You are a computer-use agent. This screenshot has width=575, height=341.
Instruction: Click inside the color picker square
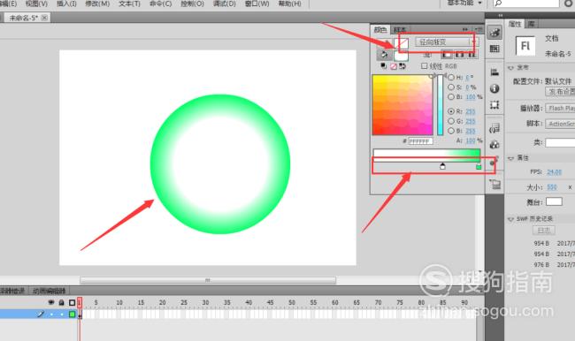[x=402, y=105]
